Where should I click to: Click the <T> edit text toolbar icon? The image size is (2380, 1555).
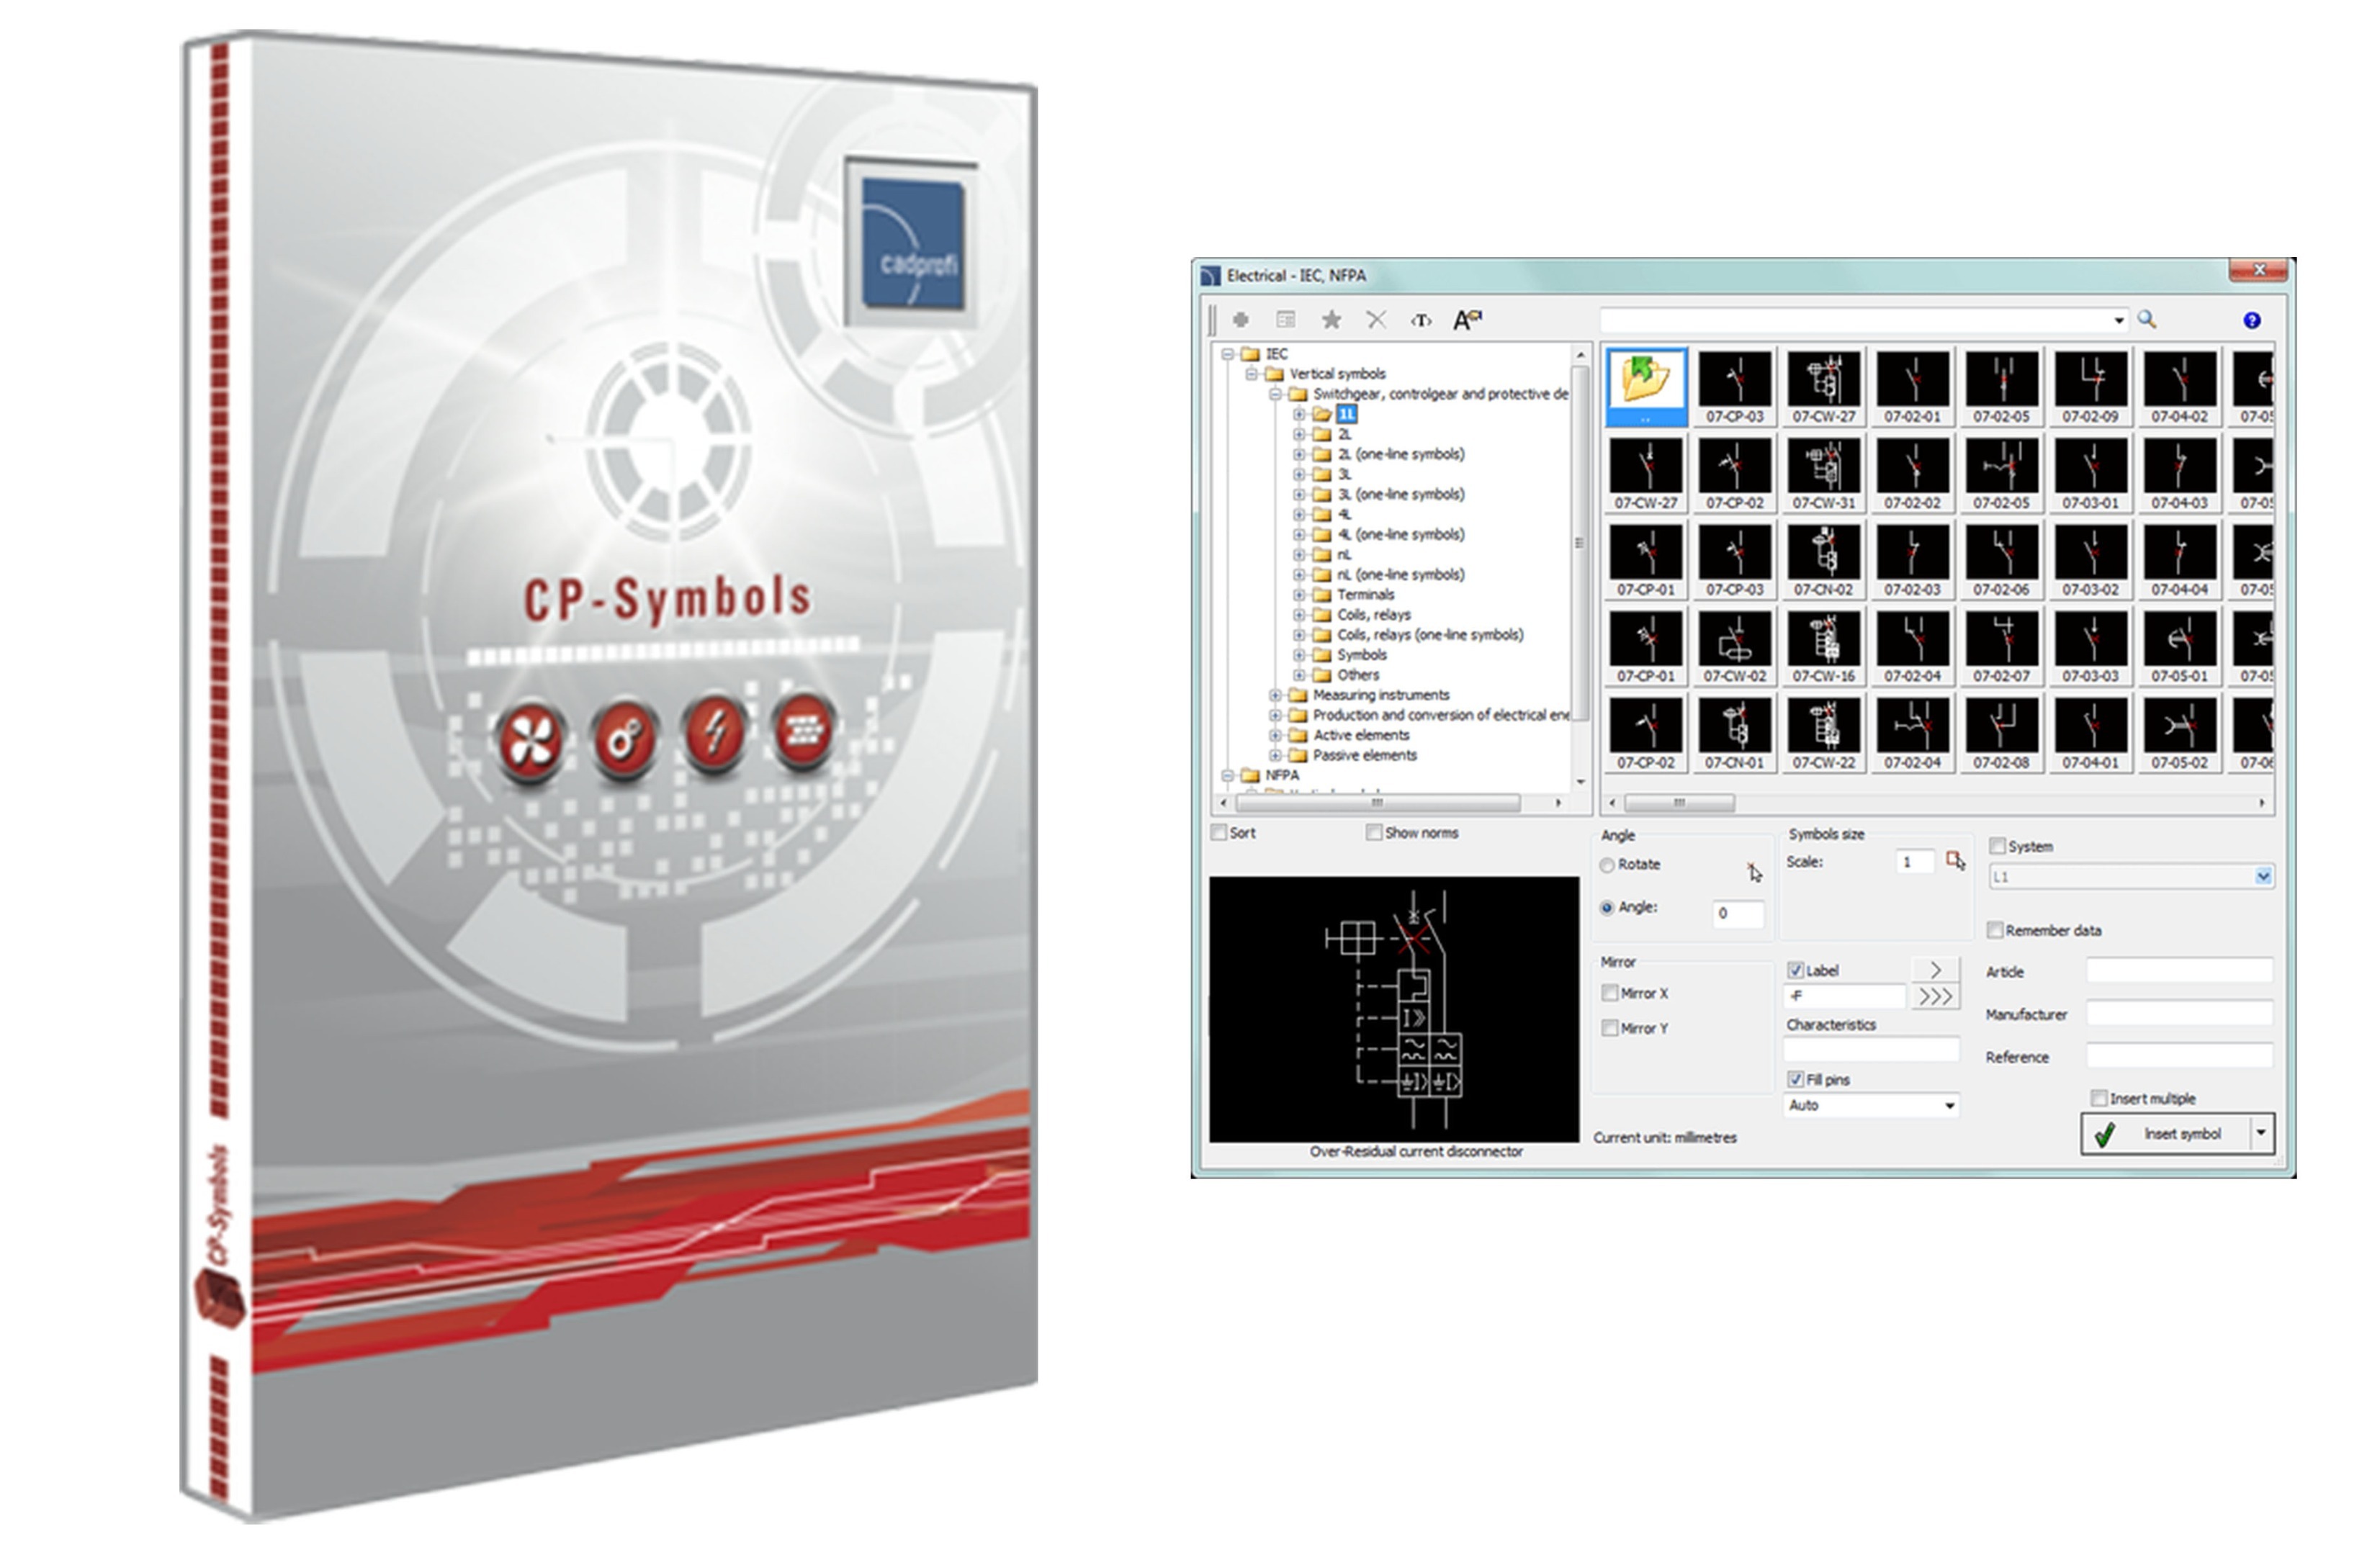pyautogui.click(x=1421, y=321)
